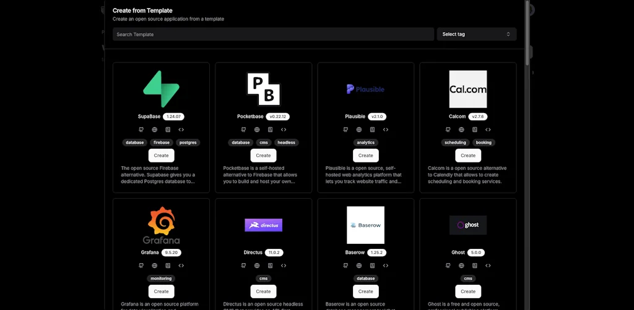Open Plausible GitHub repository icon
The height and width of the screenshot is (310, 634).
[x=345, y=130]
